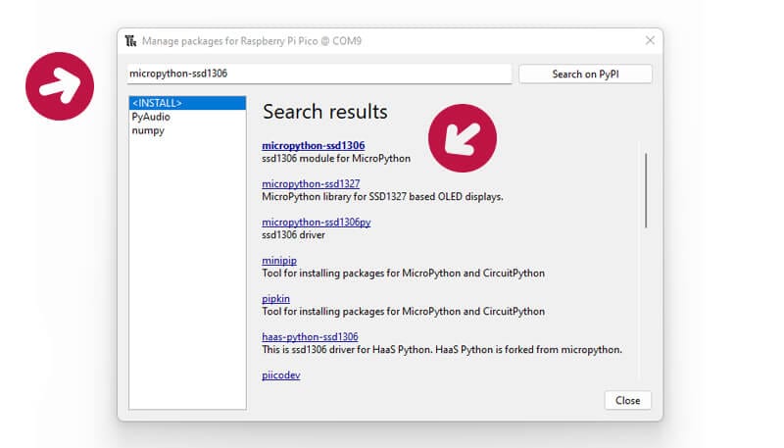Select the <INSTALL> list entry
This screenshot has width=784, height=448.
(x=187, y=103)
